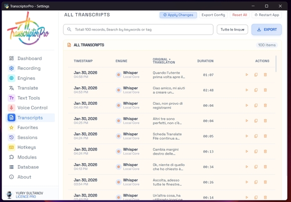291x202 pixels.
Task: Copy the 04:53 PM transcript text
Action: pos(256,90)
